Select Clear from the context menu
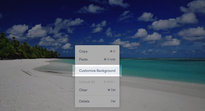 83,90
